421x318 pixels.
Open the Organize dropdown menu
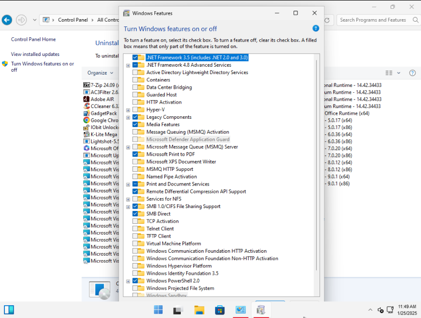click(x=100, y=73)
